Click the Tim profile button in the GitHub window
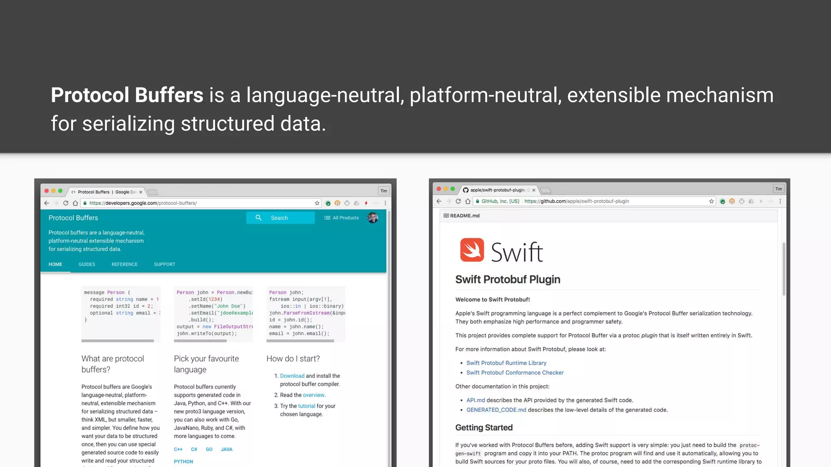This screenshot has width=831, height=467. (x=779, y=189)
